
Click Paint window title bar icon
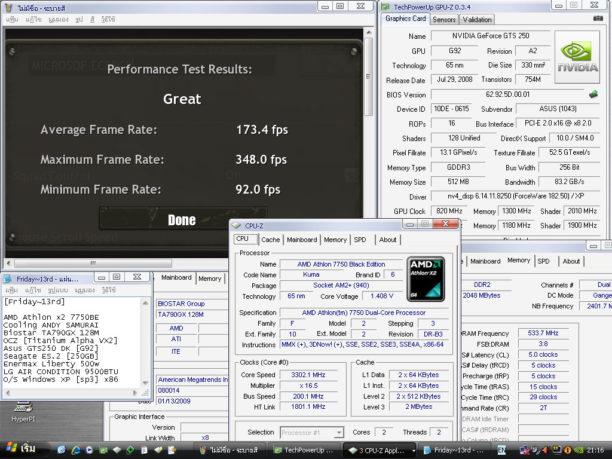[x=8, y=7]
